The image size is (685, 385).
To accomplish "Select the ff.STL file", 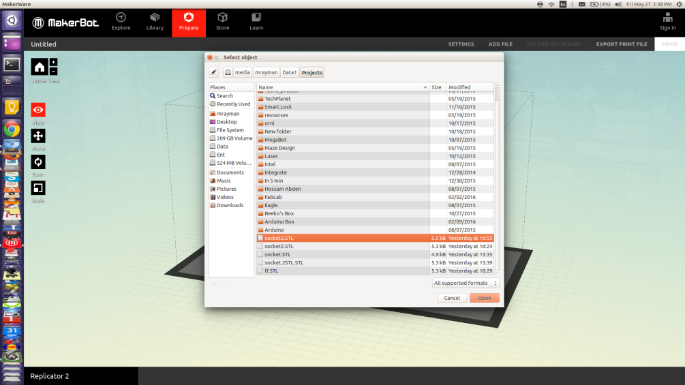I will [x=376, y=271].
